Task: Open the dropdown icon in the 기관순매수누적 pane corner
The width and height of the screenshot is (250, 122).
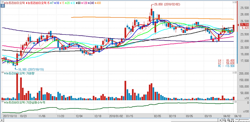Action: 233,102
